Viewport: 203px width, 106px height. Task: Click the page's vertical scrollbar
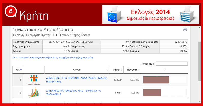(200, 58)
